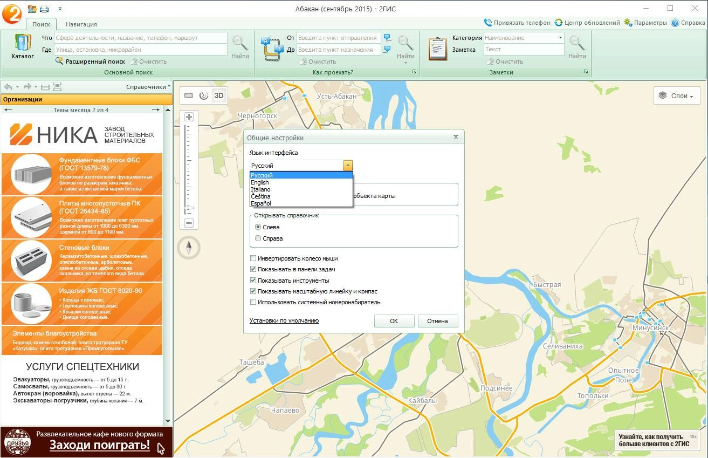Viewport: 708px width, 458px height.
Task: Show previous Темы месяца with left arrow
Action: coord(8,110)
